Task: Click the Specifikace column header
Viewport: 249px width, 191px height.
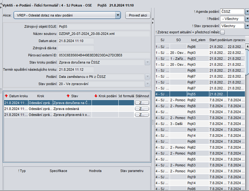Action: click(58, 171)
